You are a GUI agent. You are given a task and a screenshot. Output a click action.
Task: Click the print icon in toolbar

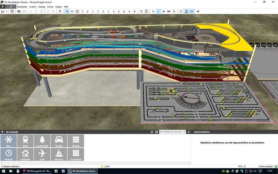12,12
